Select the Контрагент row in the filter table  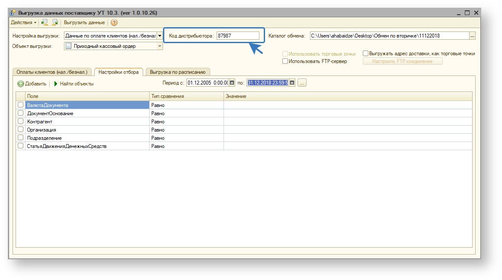click(86, 122)
